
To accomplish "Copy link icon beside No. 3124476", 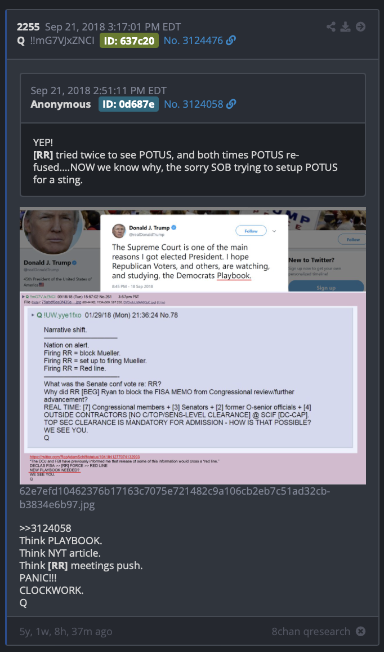I will tap(231, 41).
